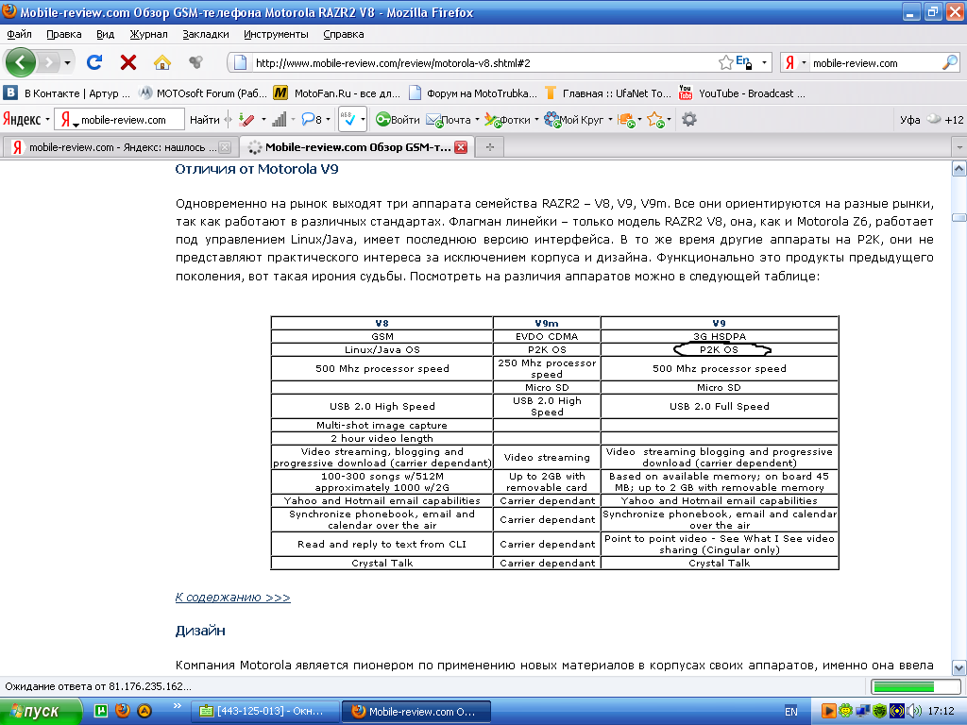Click the EN language indicator
The image size is (967, 725).
pos(791,712)
